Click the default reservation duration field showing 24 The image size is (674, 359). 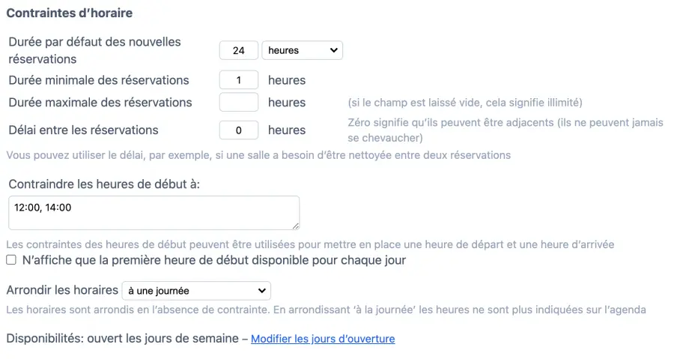click(239, 50)
